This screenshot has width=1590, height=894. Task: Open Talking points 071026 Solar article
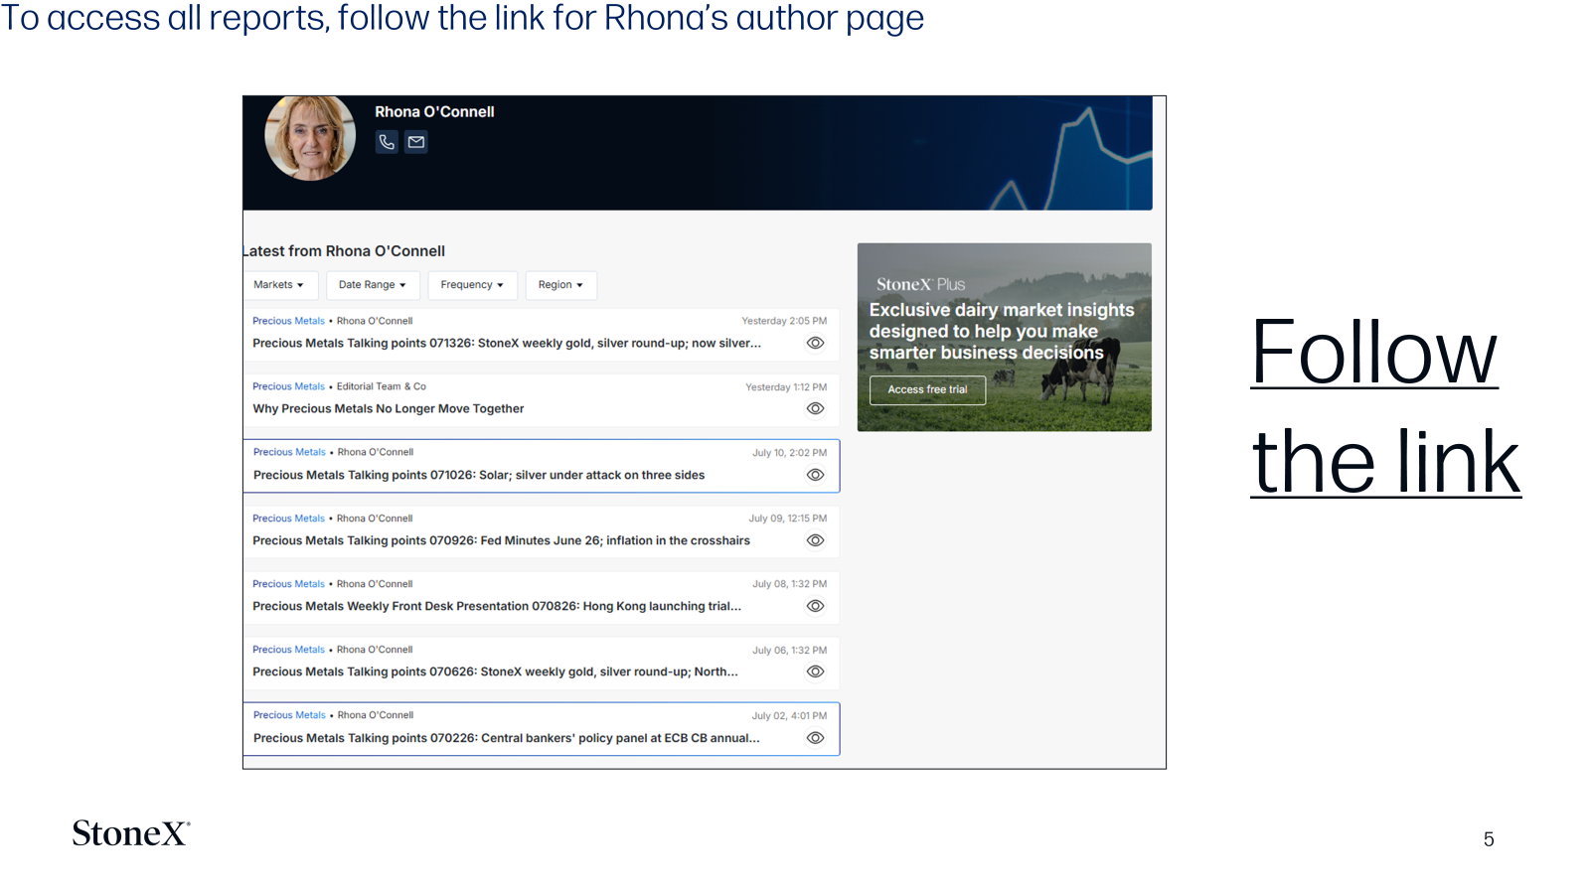(x=479, y=475)
